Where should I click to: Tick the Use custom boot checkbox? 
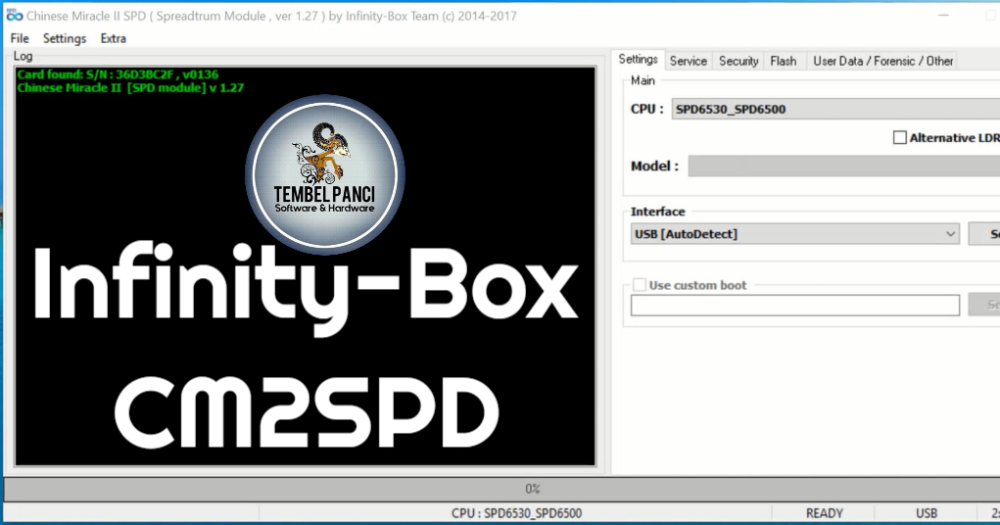(639, 285)
